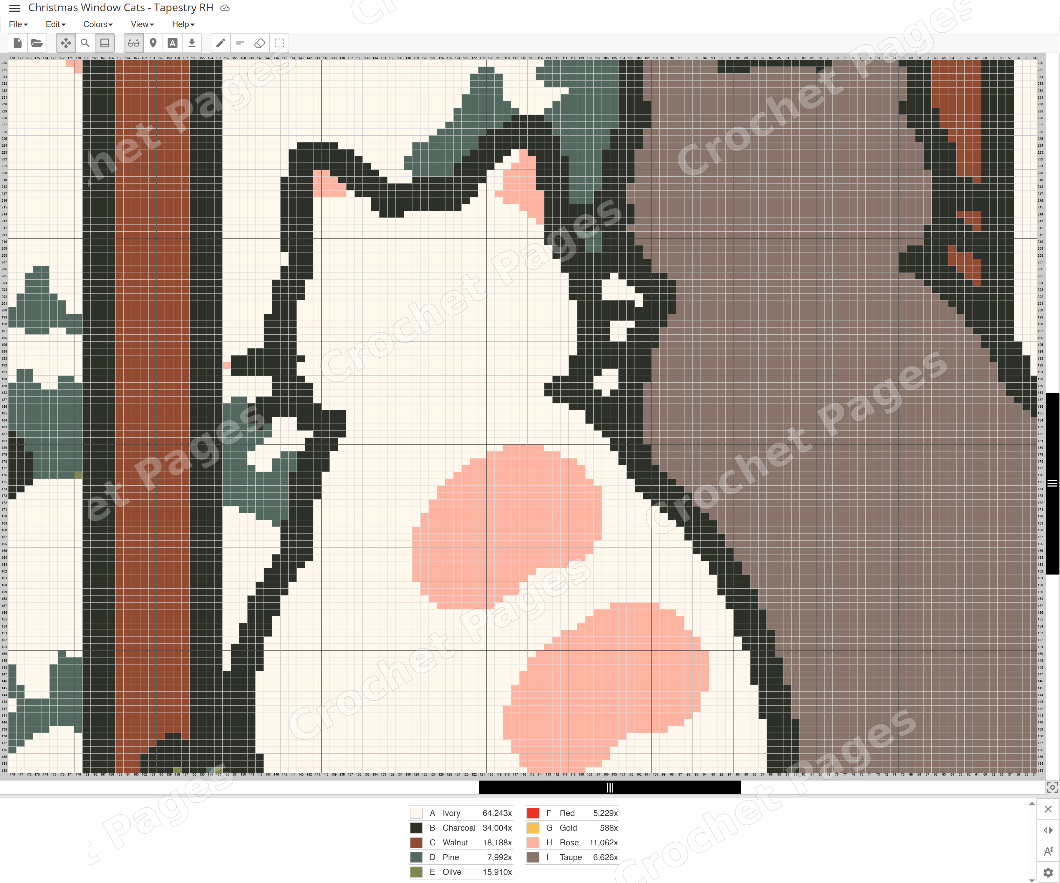The image size is (1060, 883).
Task: Click the center focus view icon
Action: tap(1052, 788)
